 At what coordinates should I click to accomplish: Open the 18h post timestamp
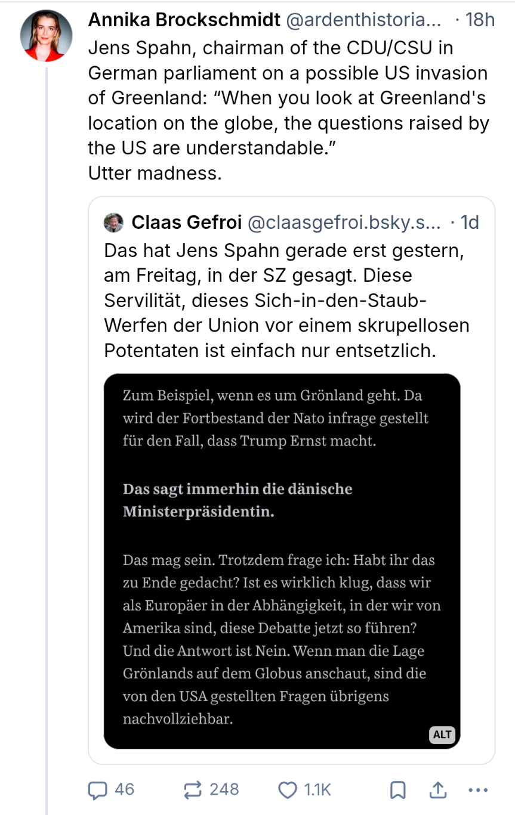[x=479, y=20]
